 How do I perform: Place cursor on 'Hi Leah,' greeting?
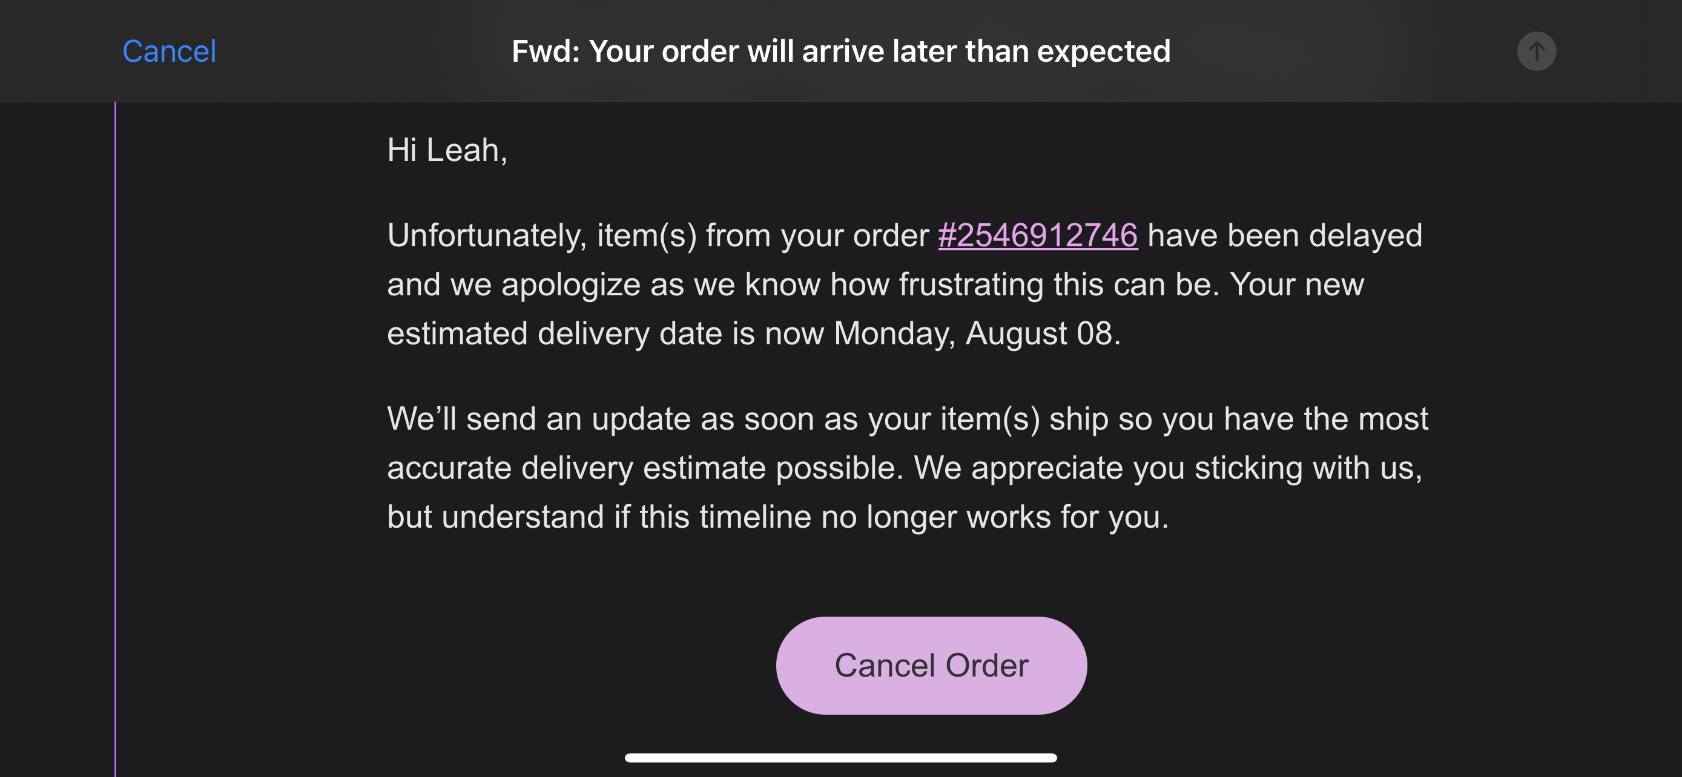447,150
